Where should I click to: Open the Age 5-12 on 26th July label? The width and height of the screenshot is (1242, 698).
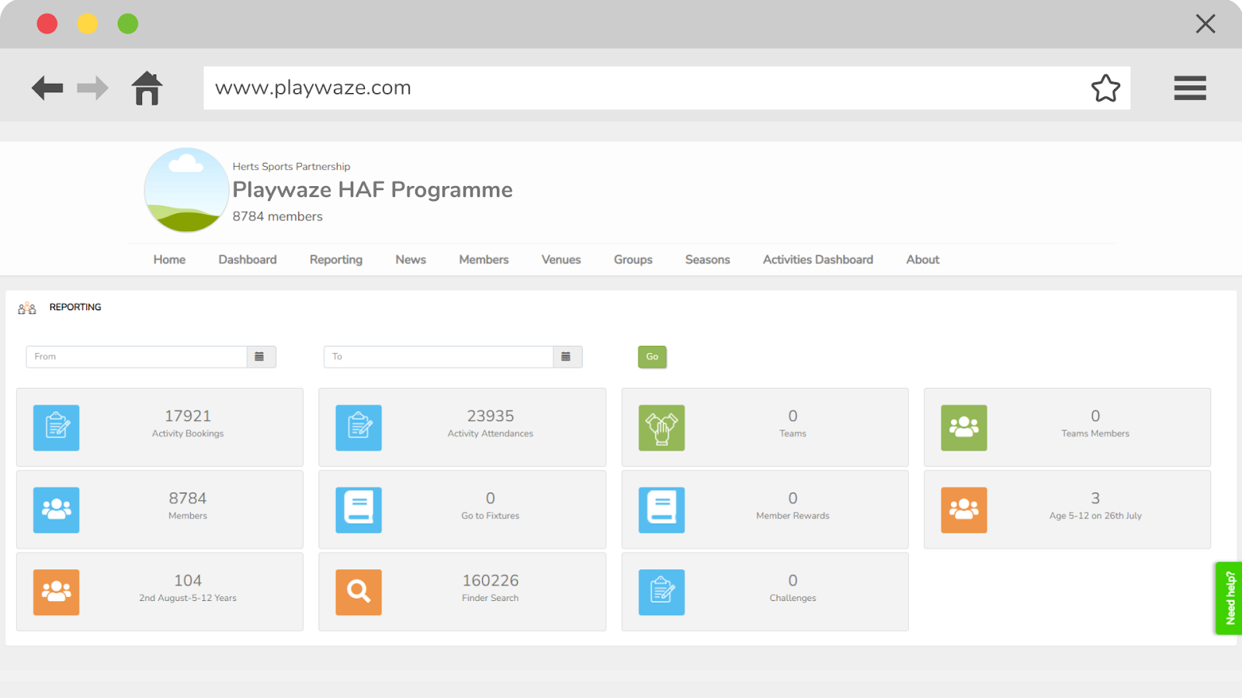[1095, 516]
